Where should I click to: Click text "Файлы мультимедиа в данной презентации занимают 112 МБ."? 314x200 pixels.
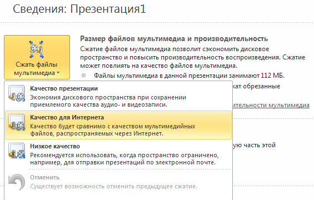pos(189,76)
